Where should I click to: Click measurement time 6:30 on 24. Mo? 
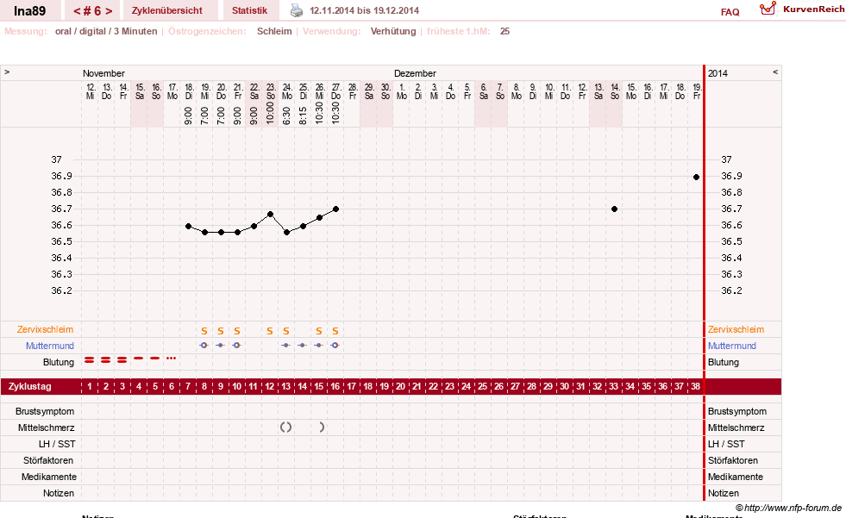286,115
